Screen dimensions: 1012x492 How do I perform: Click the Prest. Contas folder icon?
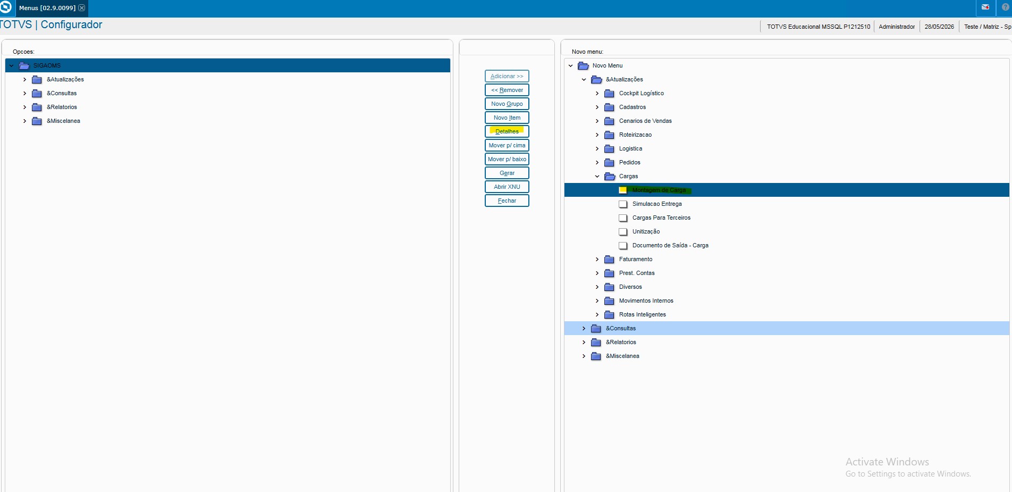[609, 273]
